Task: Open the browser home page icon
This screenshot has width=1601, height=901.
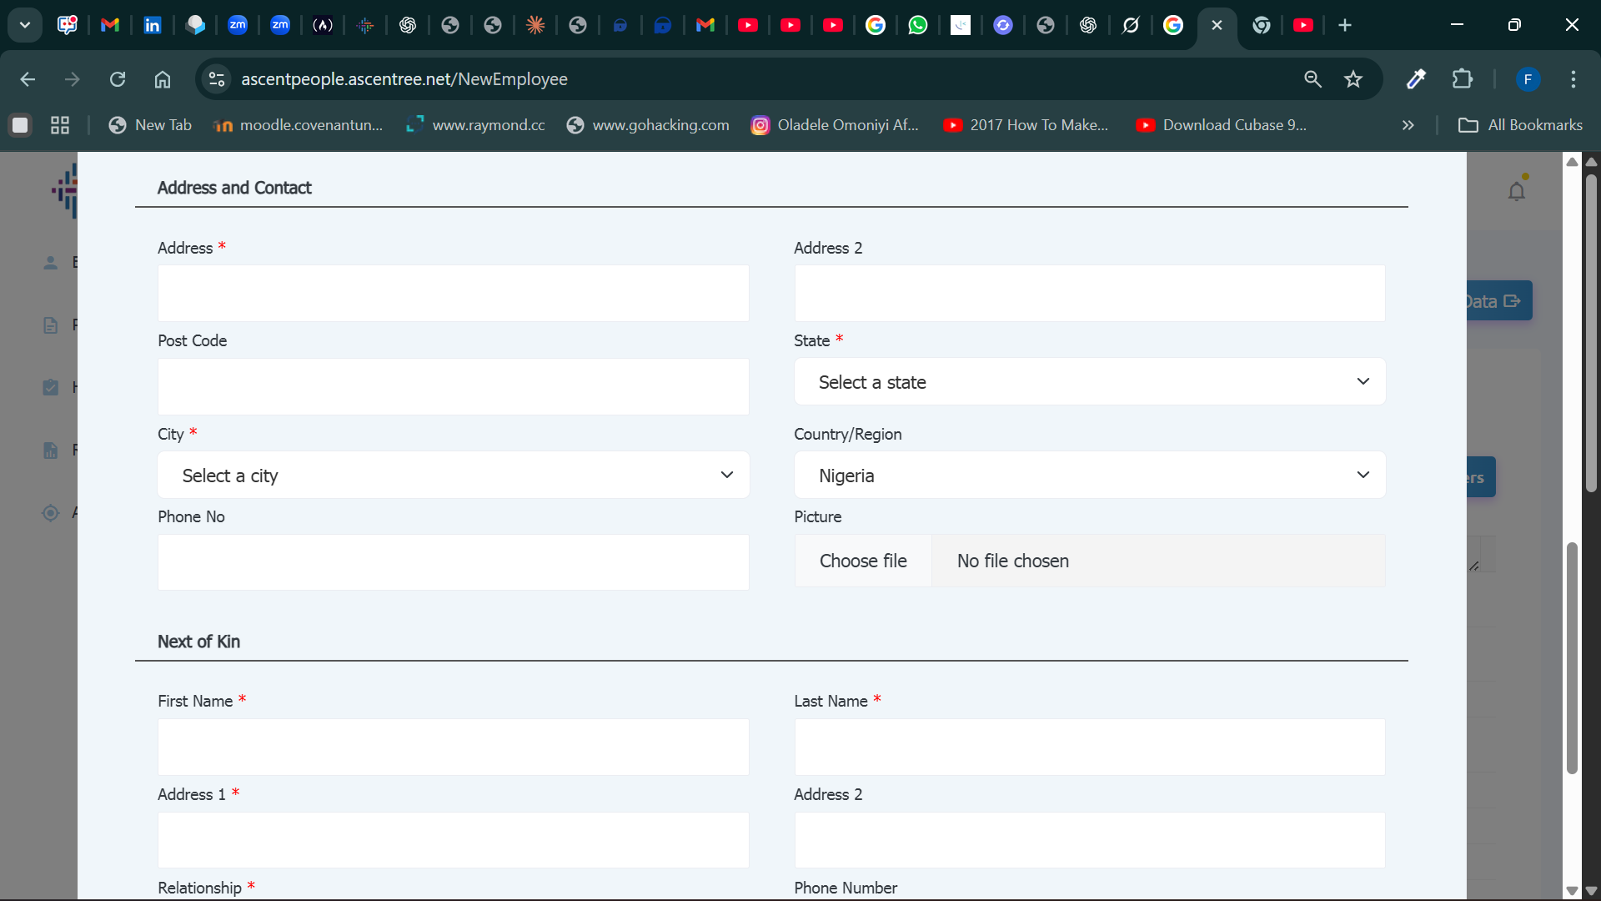Action: 163,79
